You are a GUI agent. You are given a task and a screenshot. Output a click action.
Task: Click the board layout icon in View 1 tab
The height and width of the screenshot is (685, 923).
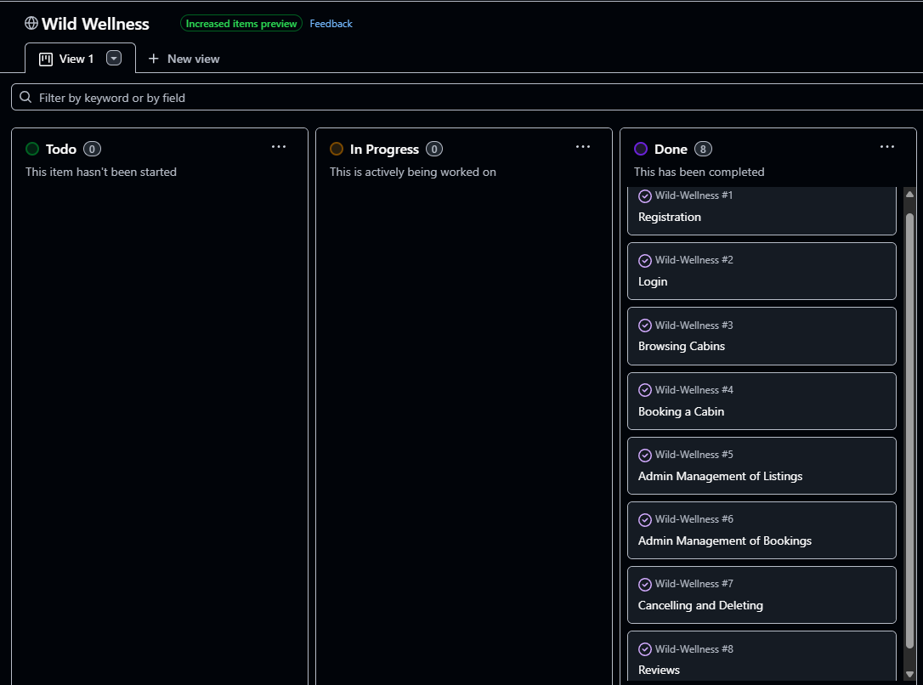46,59
